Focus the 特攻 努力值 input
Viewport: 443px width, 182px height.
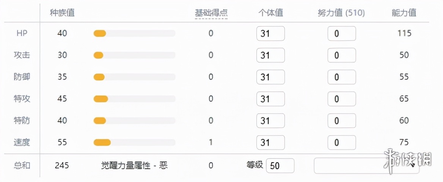click(342, 99)
